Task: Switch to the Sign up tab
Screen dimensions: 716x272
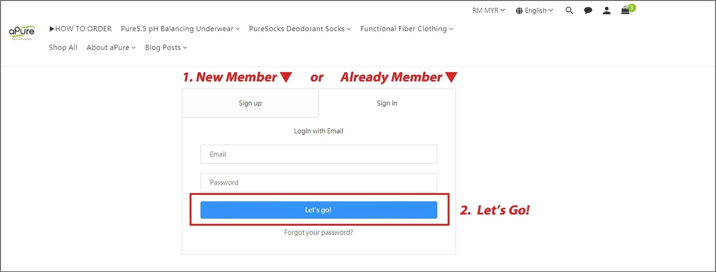Action: tap(250, 103)
